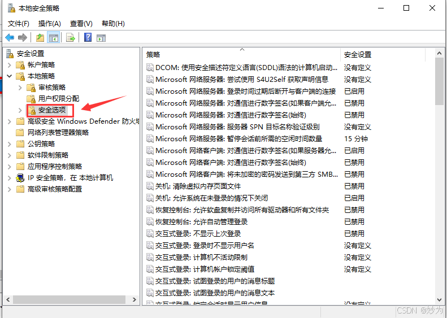Click the policy list scroll up arrow
This screenshot has height=318, width=447.
[439, 53]
